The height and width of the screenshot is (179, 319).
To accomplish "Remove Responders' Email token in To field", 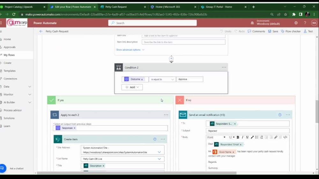I will pos(235,124).
